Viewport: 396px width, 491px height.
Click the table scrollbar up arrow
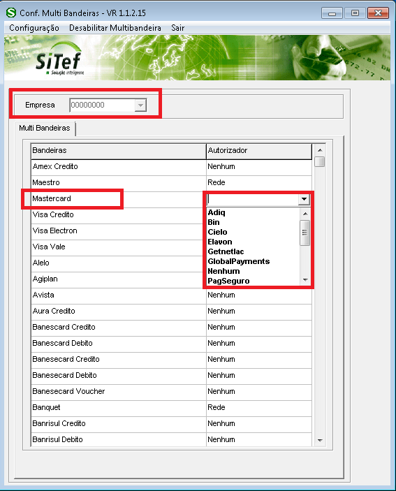pos(320,150)
